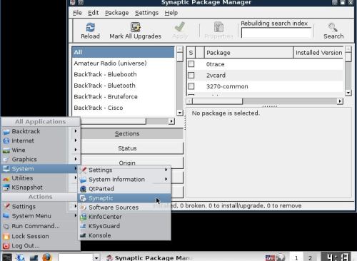
Task: Click the Origin filter button
Action: tap(131, 163)
